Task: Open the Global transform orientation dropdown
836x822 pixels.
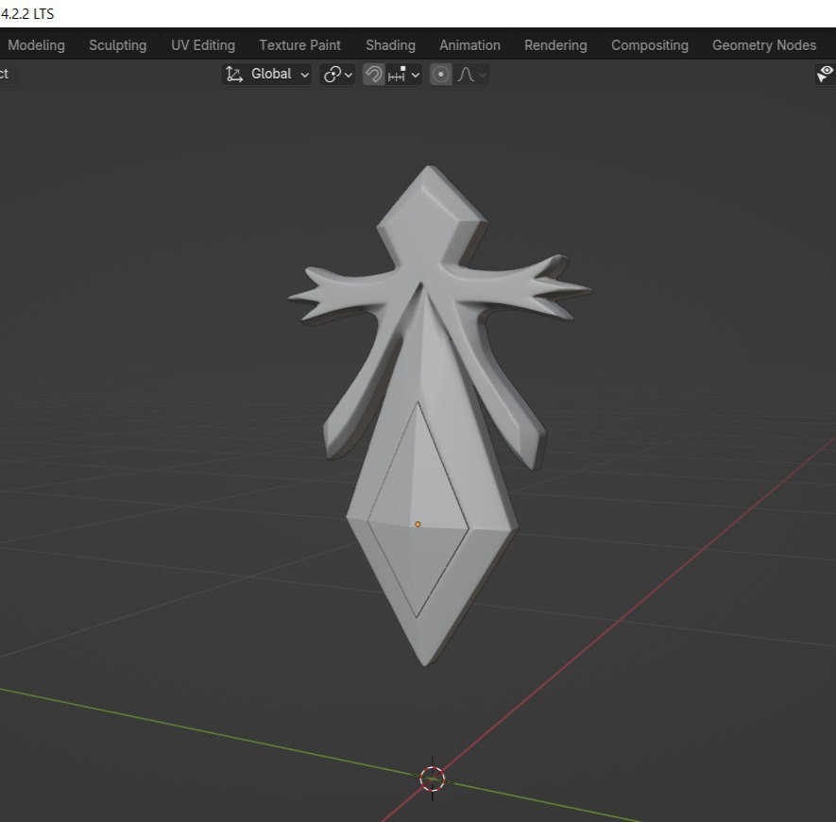Action: (266, 74)
